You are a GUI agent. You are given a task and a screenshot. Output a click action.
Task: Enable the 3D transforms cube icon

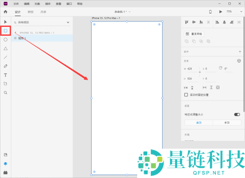click(239, 61)
